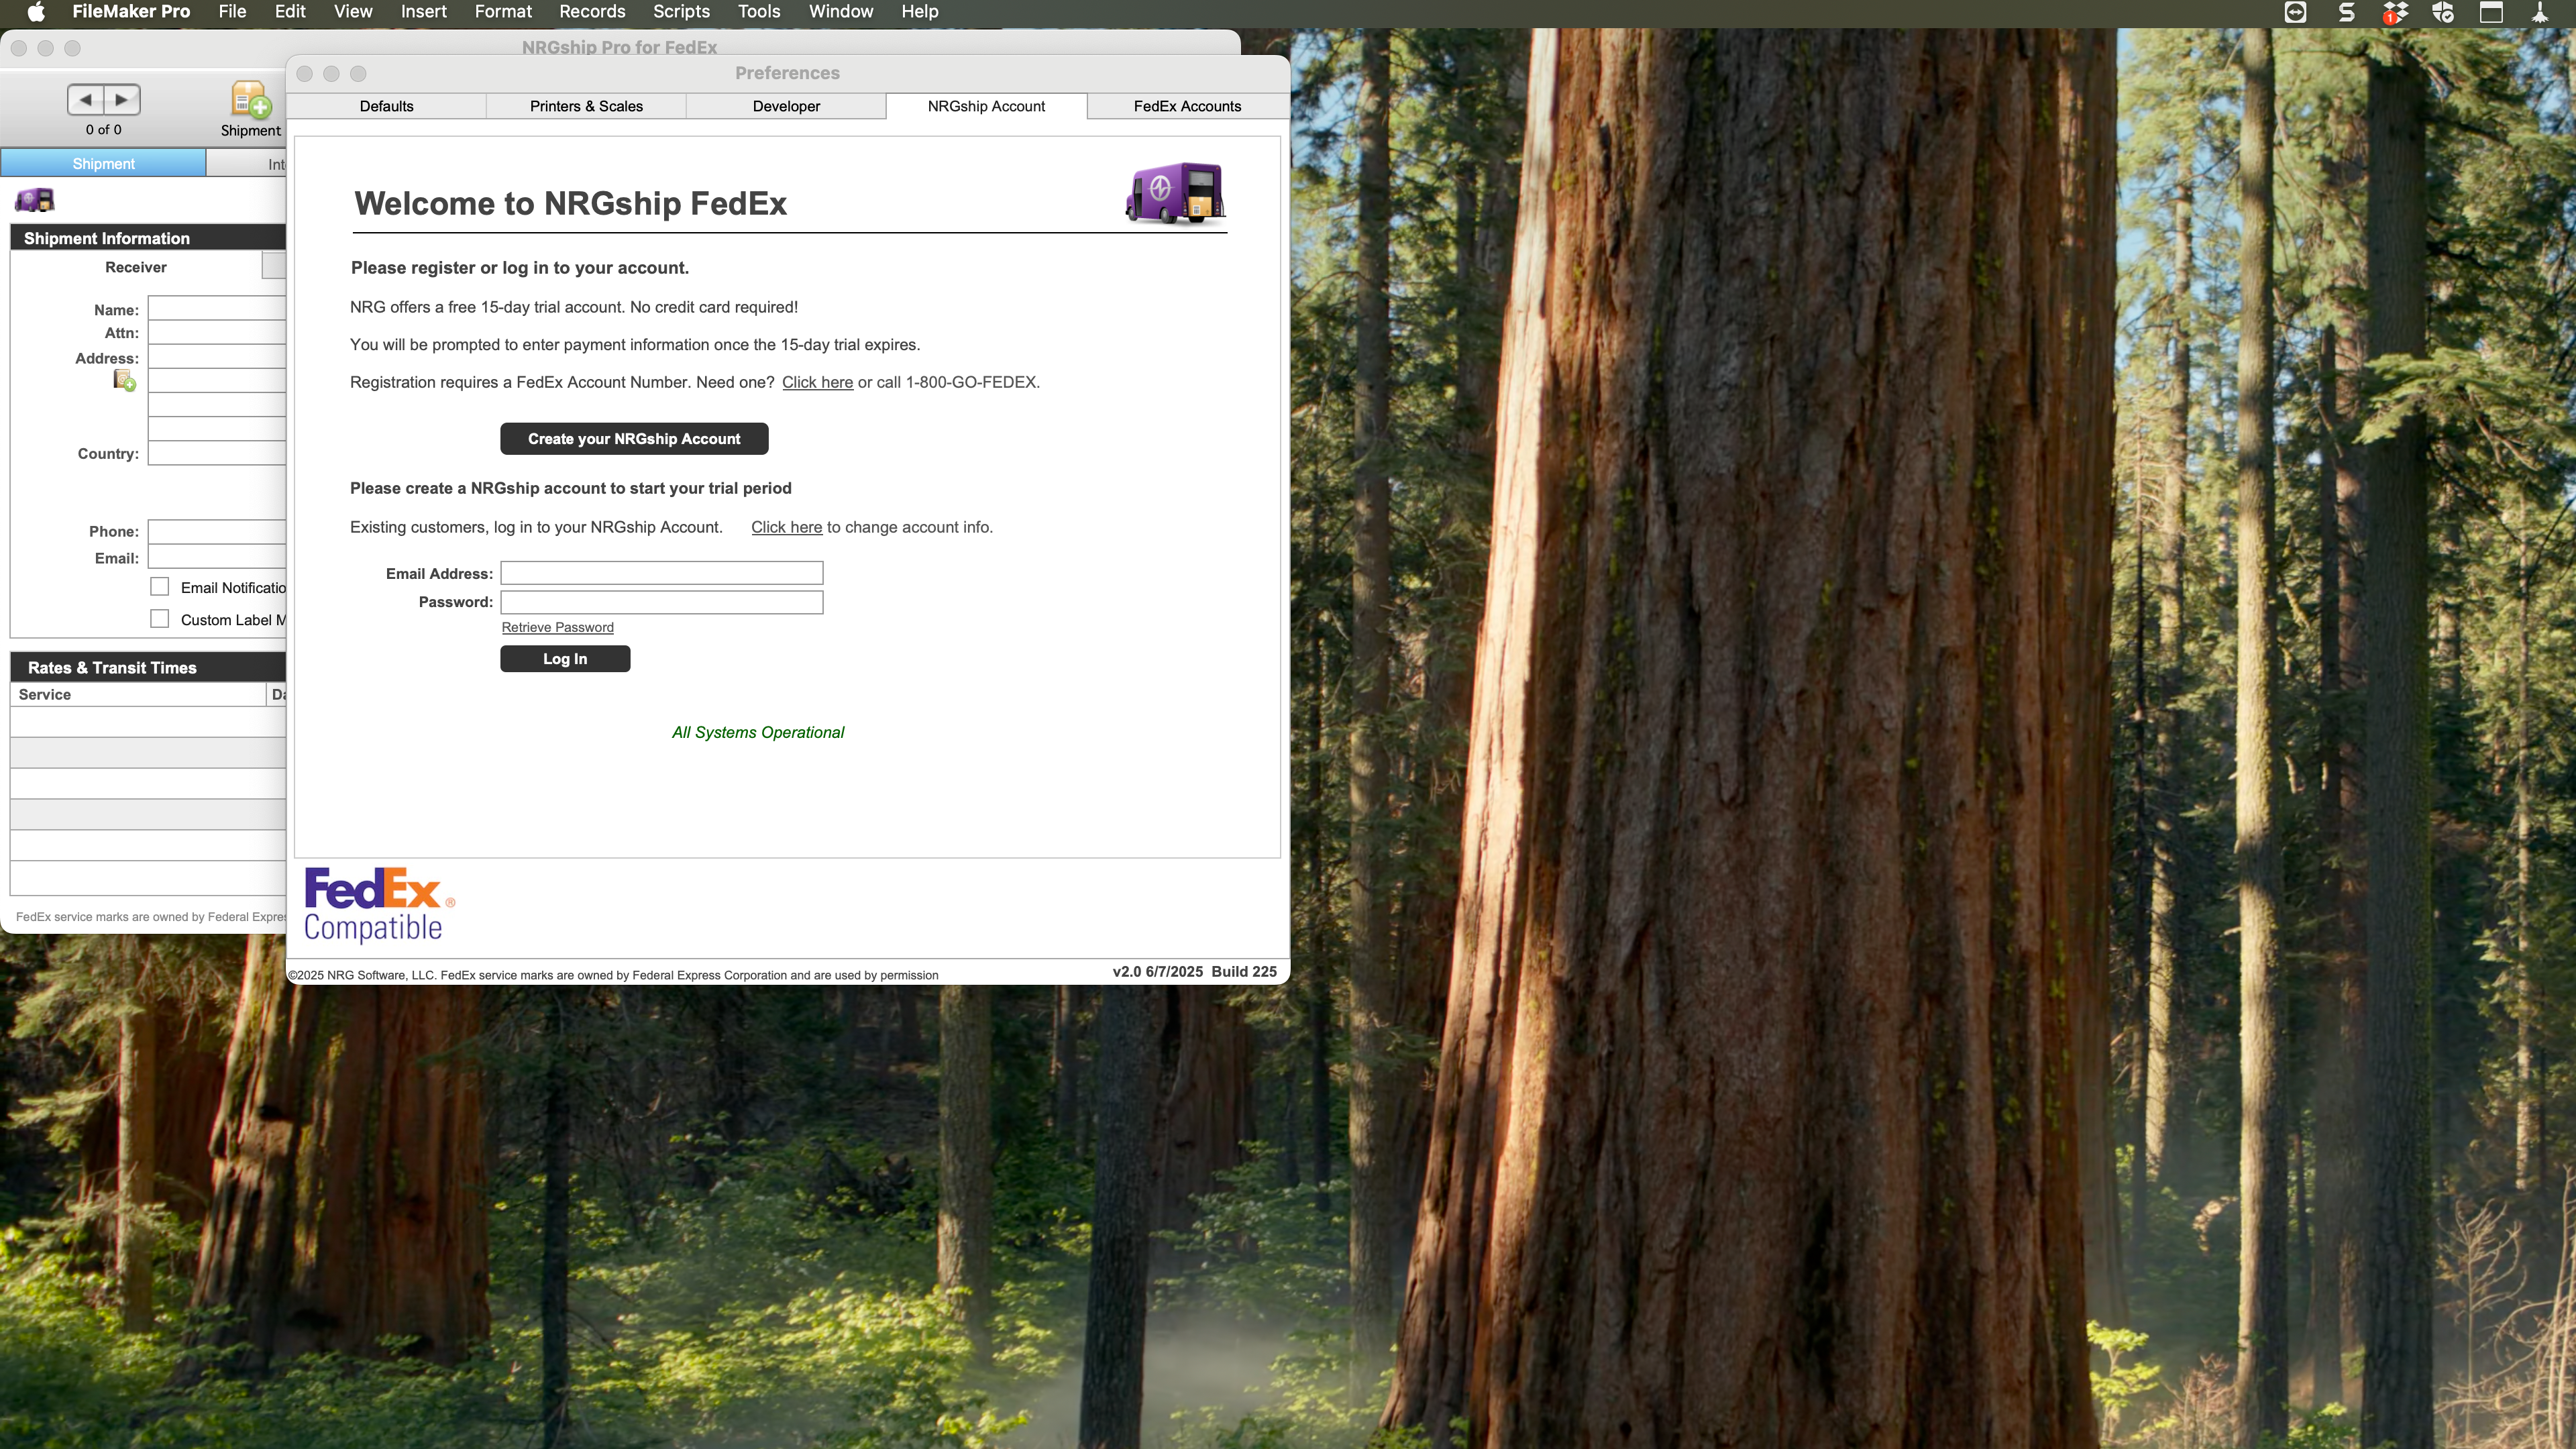Click the receiver Name field
Screen dimensions: 2576x1449
coord(217,308)
